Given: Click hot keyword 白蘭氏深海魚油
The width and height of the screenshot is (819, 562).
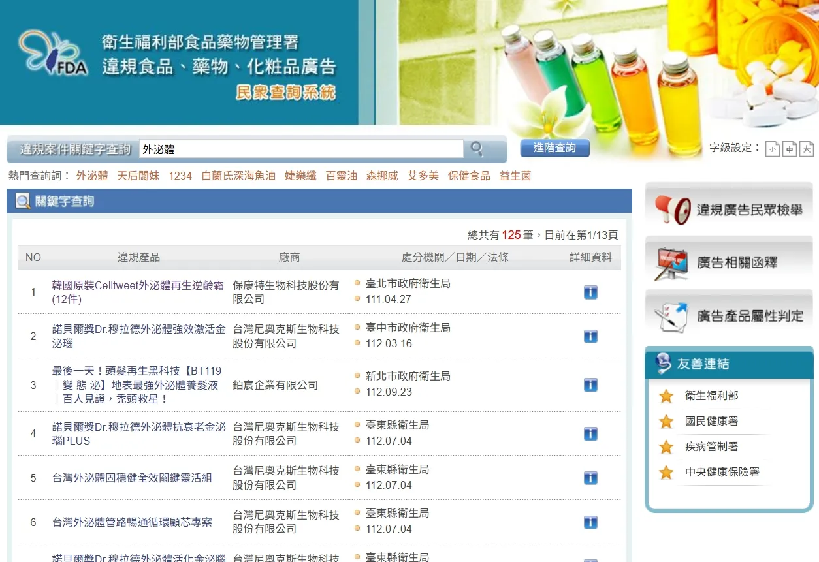Looking at the screenshot, I should pyautogui.click(x=238, y=176).
